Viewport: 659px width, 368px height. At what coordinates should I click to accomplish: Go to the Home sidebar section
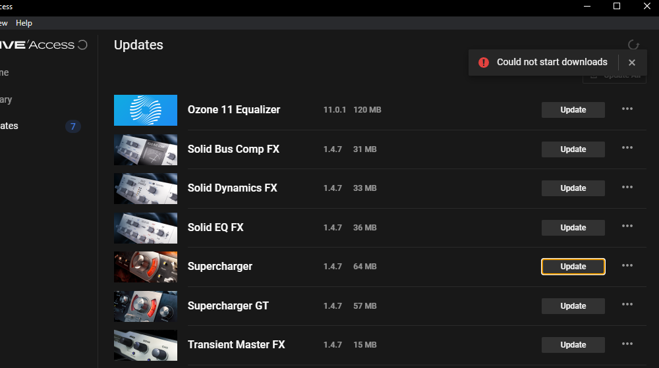coord(4,72)
